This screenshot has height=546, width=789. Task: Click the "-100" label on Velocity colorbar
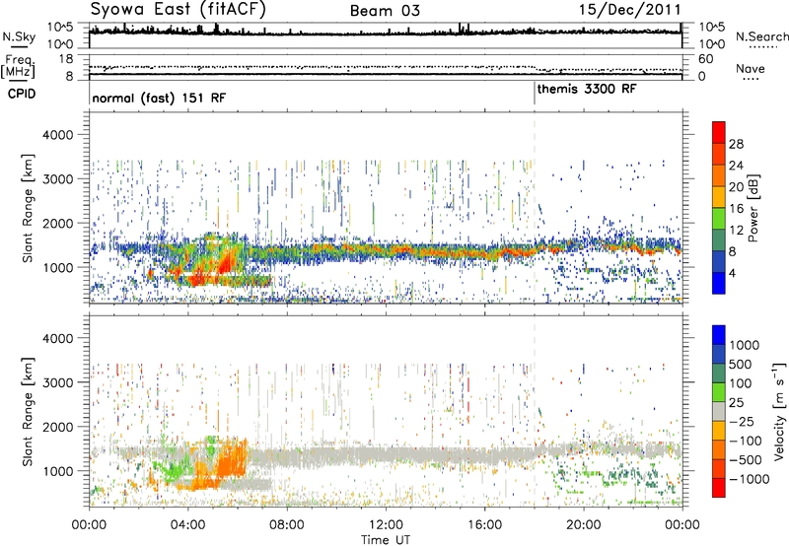tap(746, 441)
